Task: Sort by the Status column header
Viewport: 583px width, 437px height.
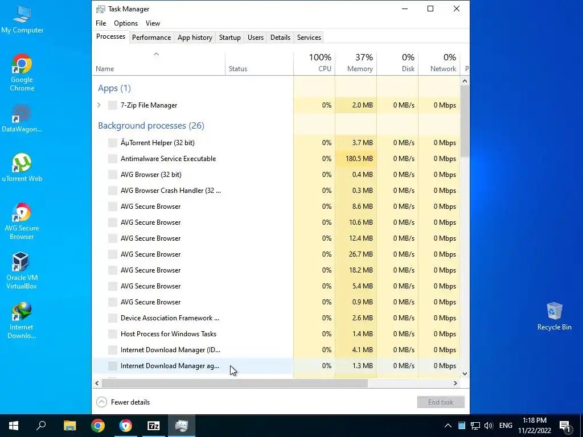Action: pyautogui.click(x=259, y=64)
